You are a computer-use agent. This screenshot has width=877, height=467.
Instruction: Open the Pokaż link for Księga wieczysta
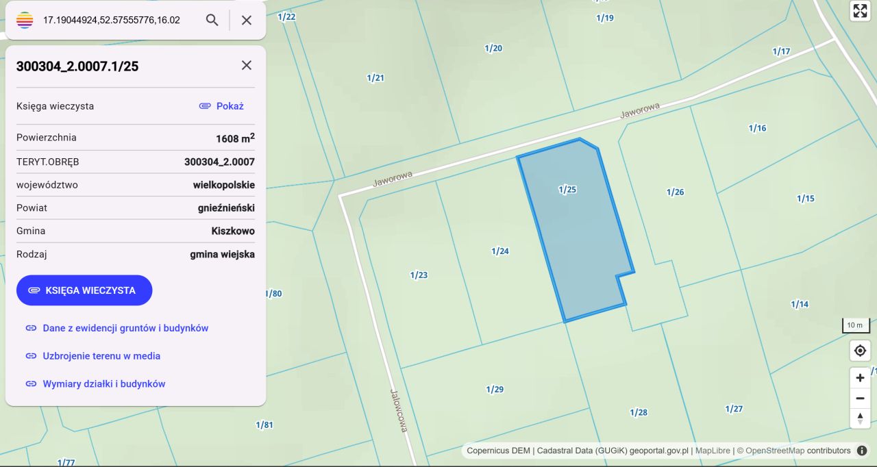(230, 105)
